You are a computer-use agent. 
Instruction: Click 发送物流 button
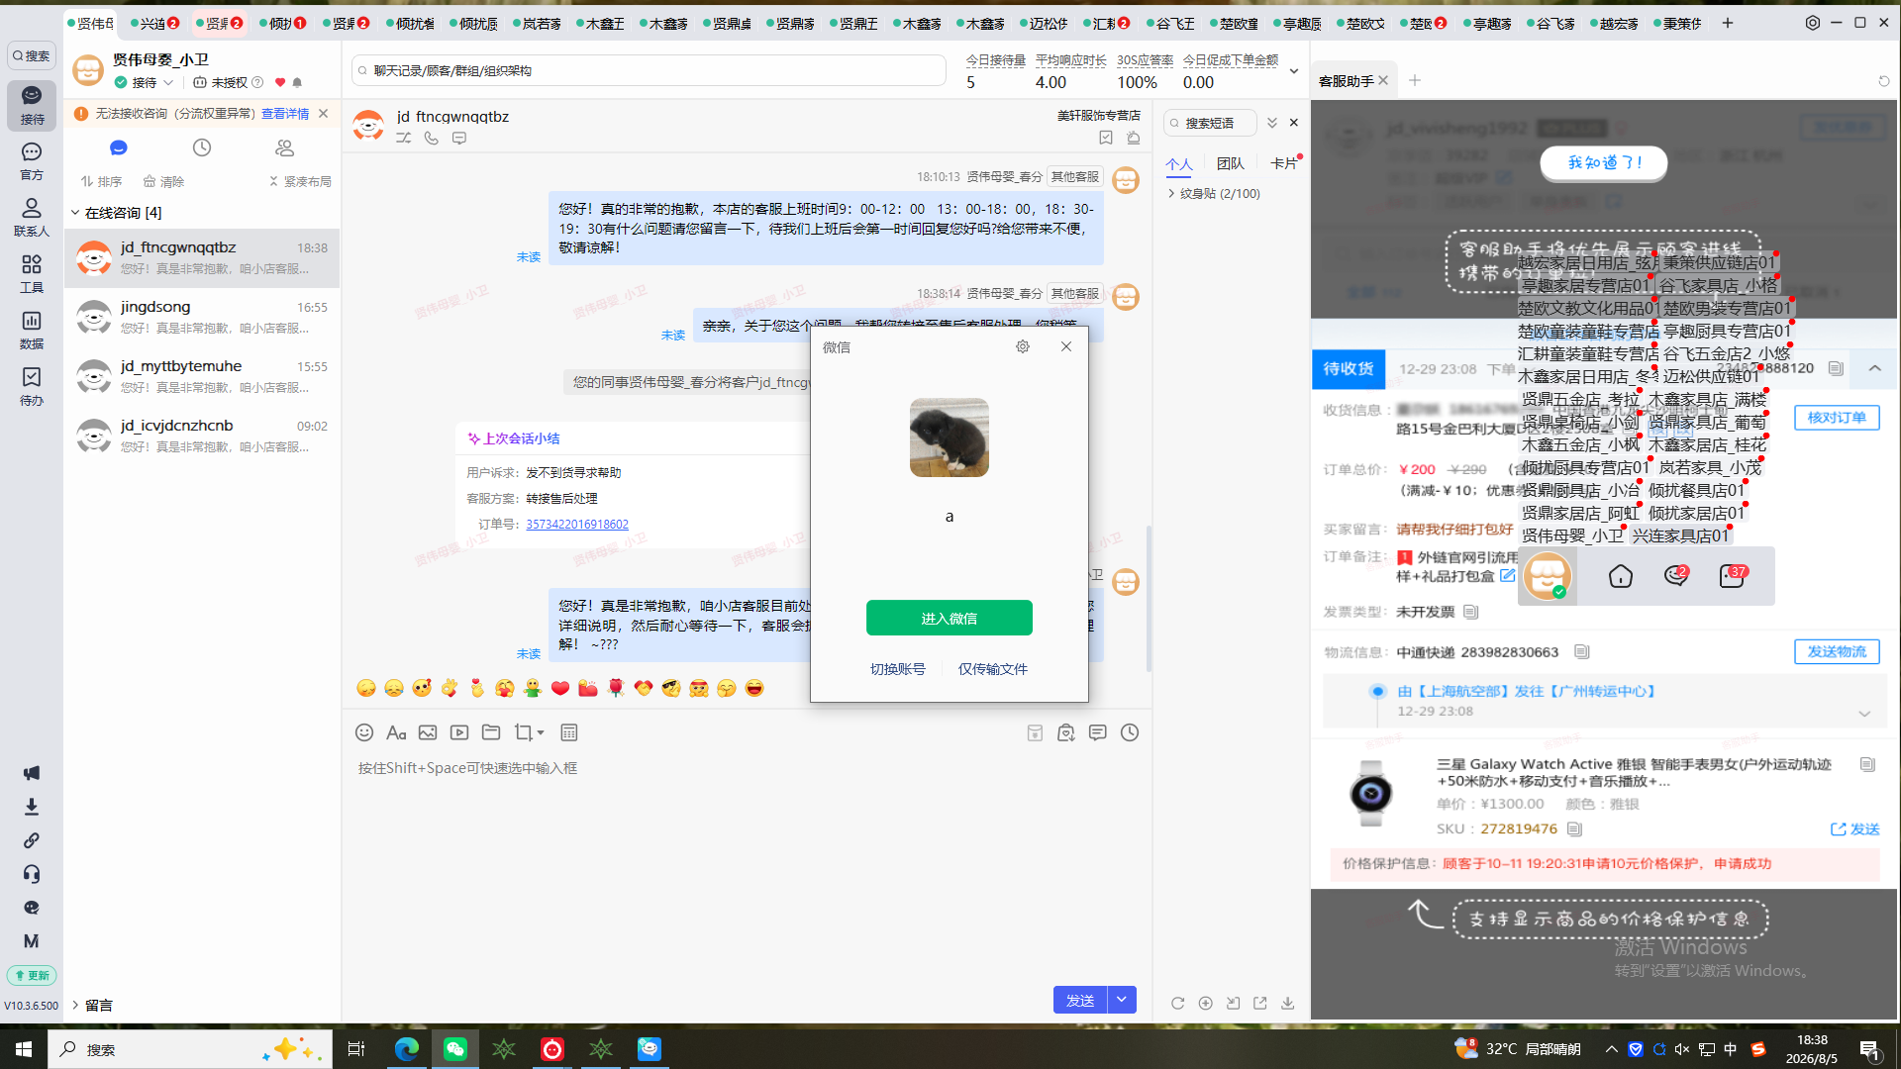pos(1837,651)
